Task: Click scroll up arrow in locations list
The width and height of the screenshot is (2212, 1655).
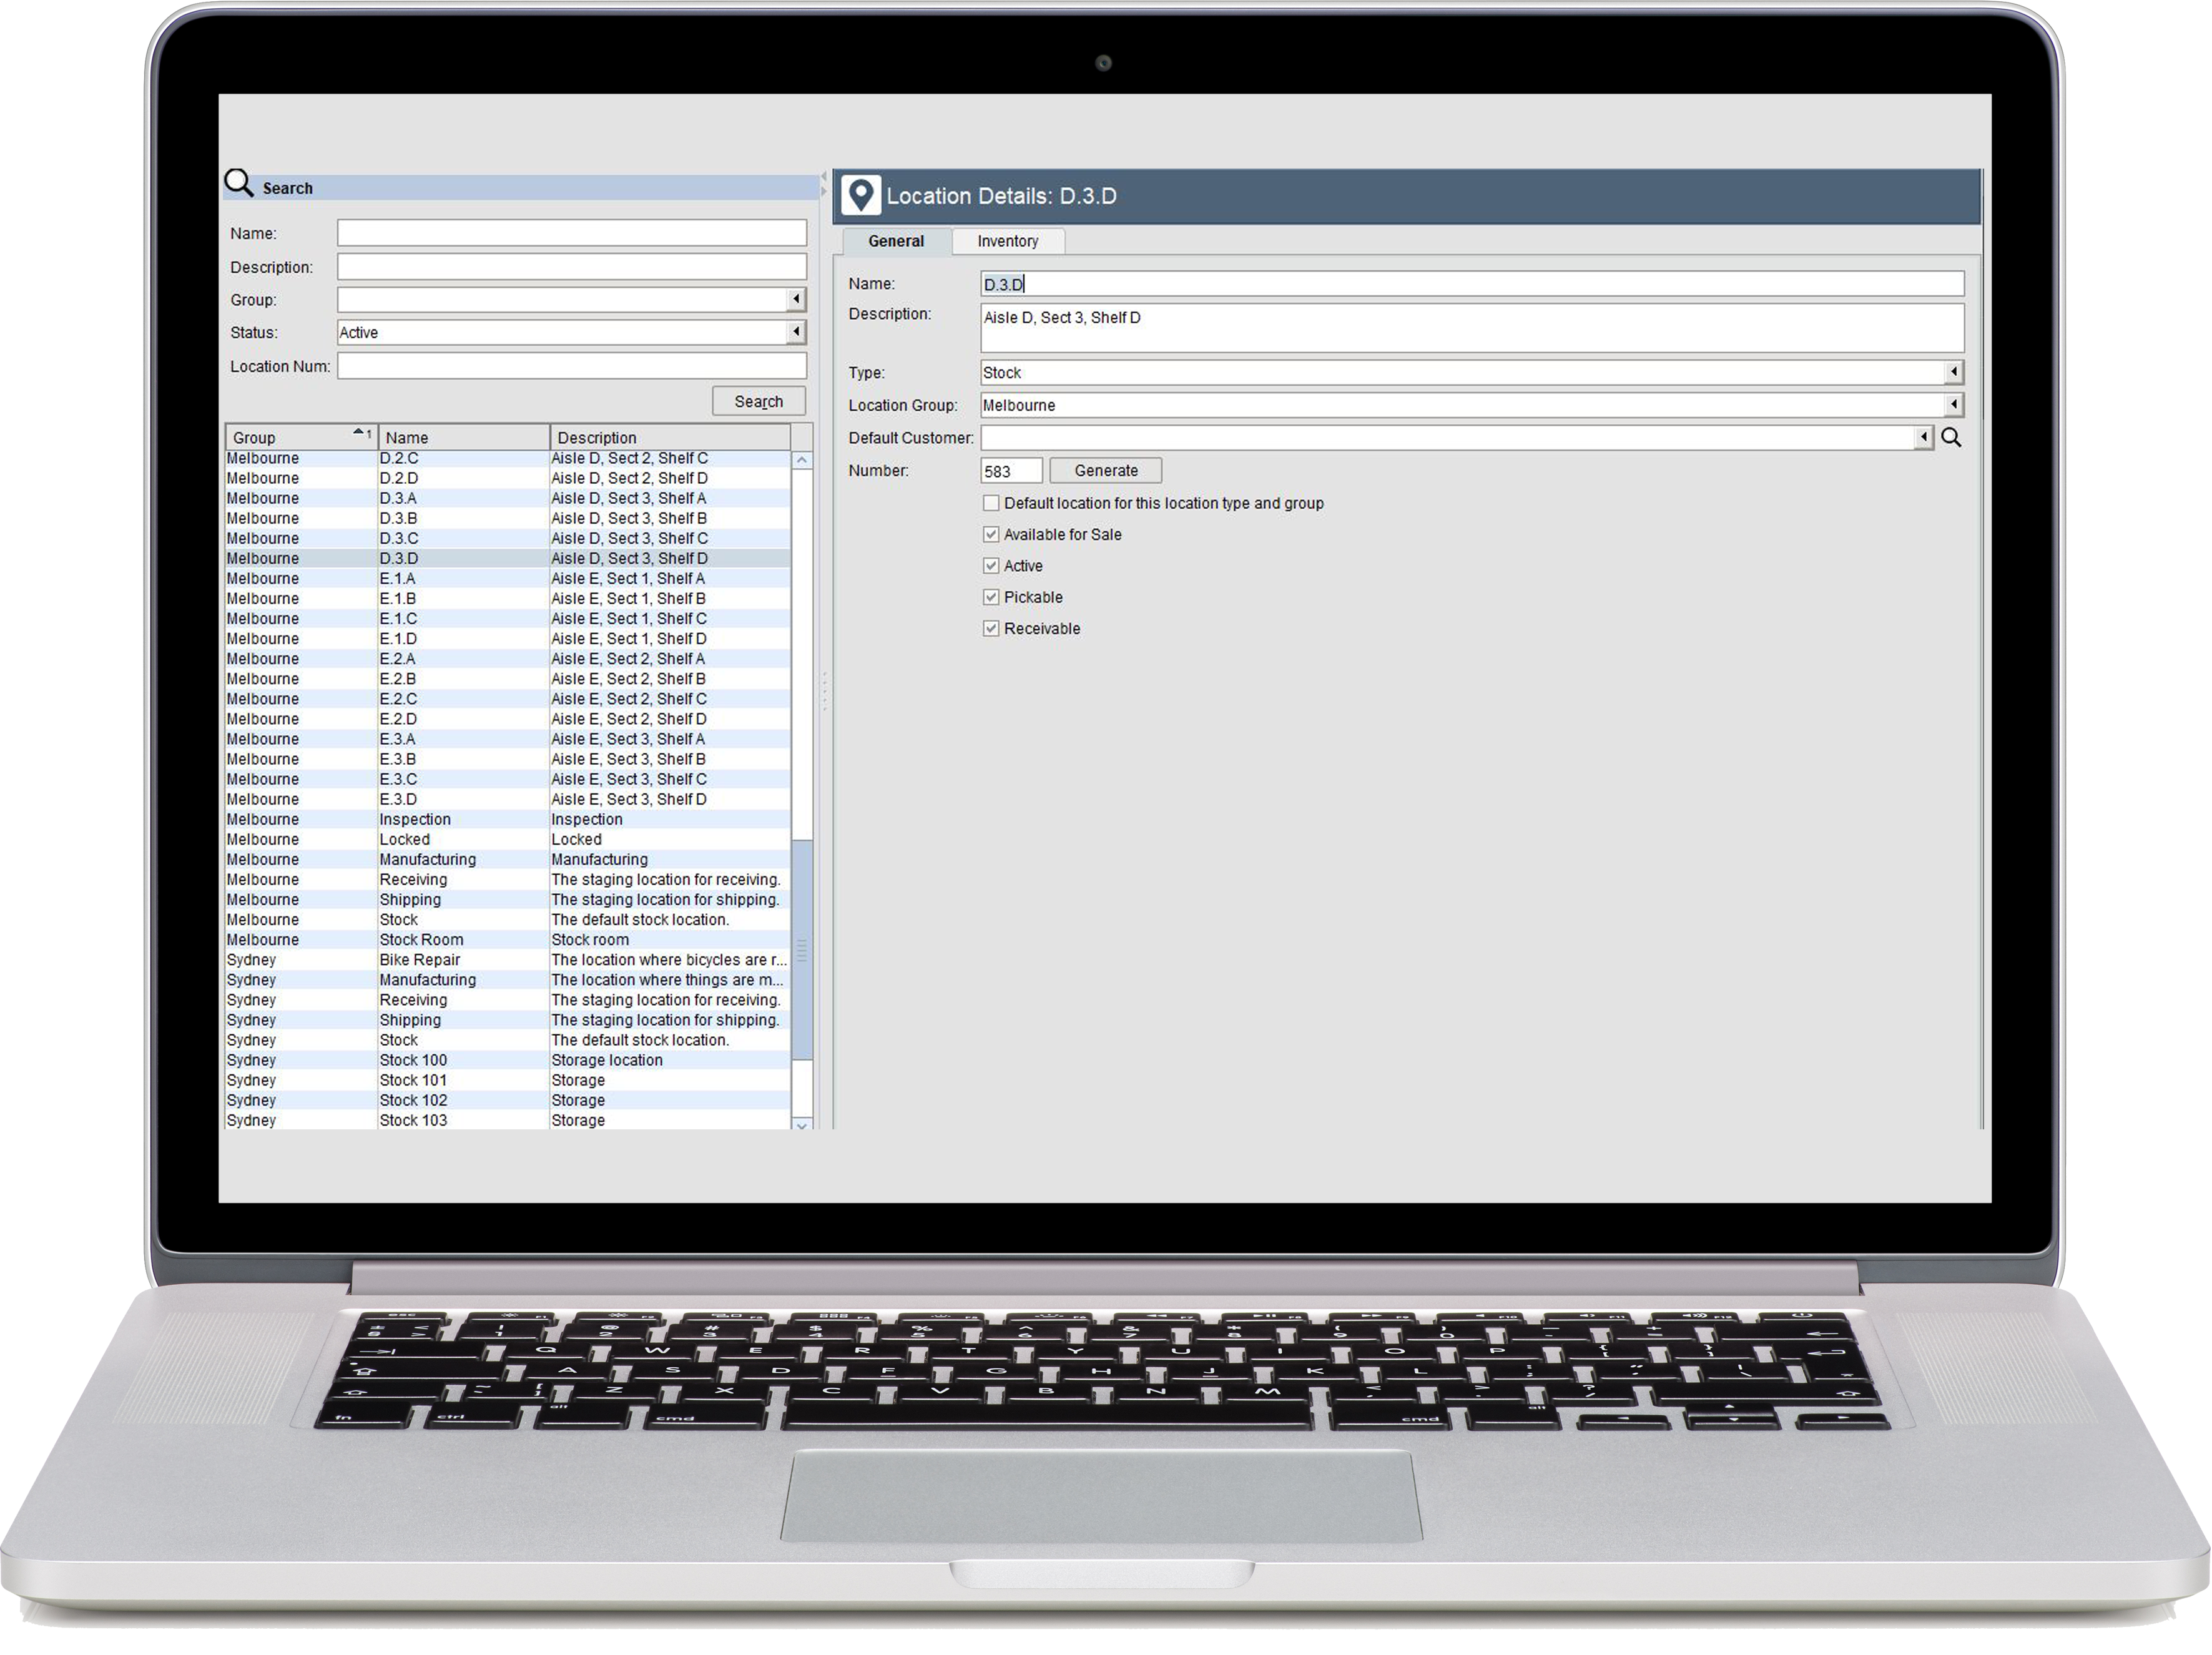Action: (x=802, y=460)
